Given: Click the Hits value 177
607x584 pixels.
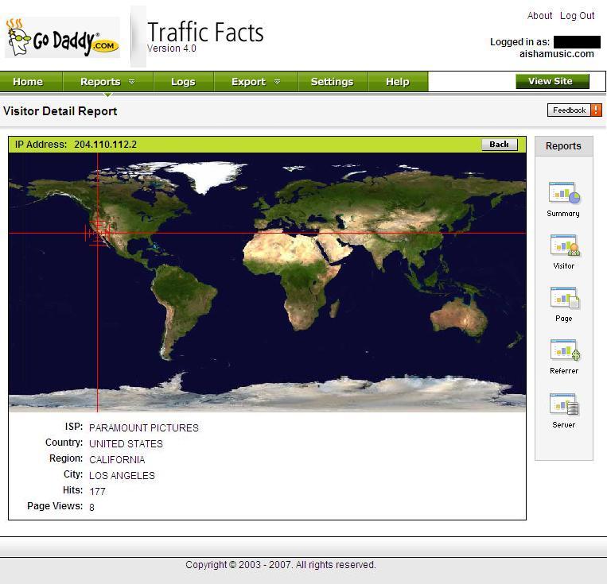Looking at the screenshot, I should [97, 492].
